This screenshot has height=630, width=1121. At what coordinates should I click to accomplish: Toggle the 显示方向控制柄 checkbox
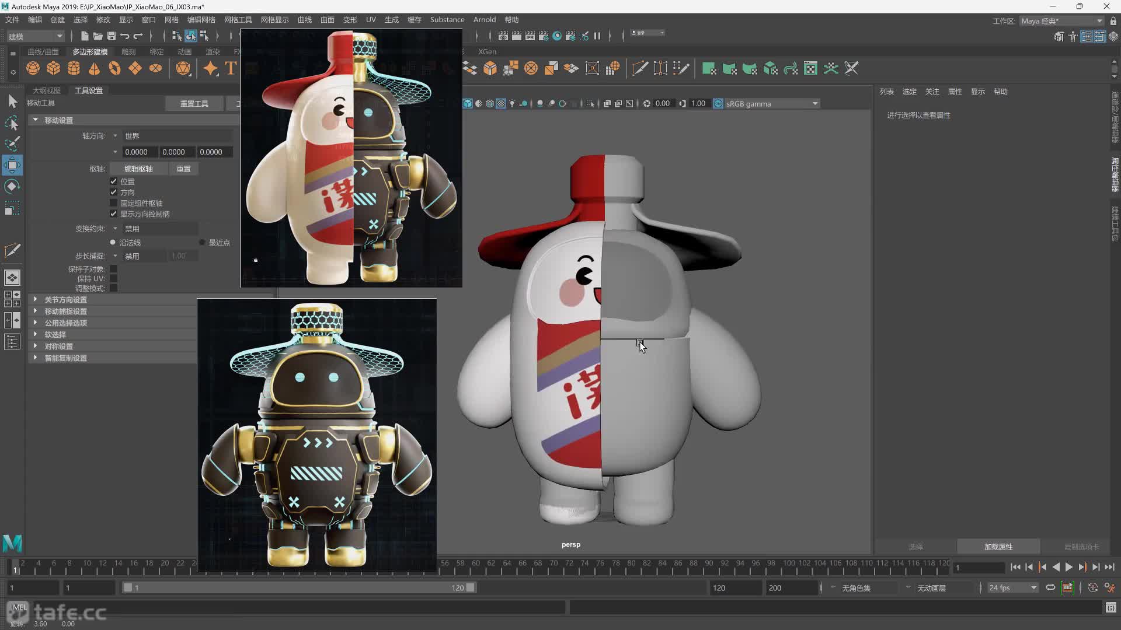pyautogui.click(x=114, y=213)
